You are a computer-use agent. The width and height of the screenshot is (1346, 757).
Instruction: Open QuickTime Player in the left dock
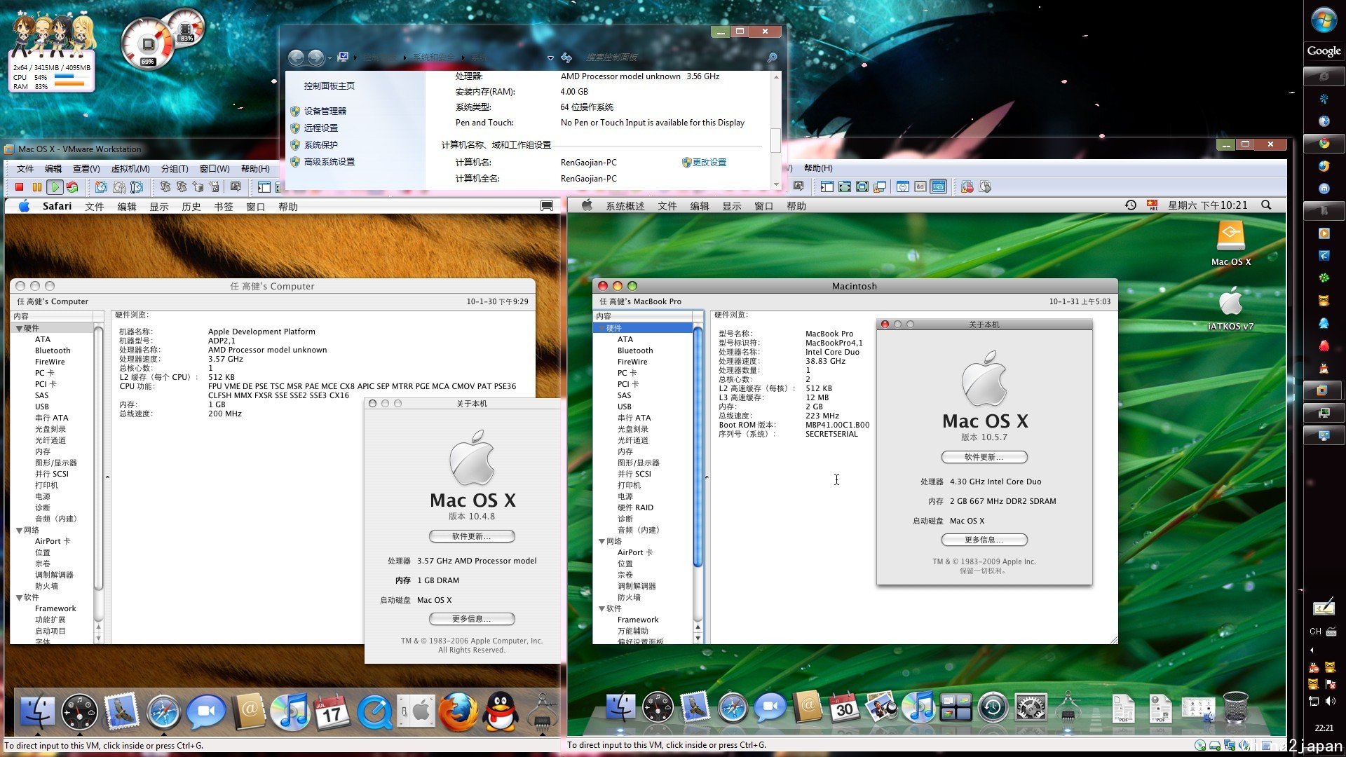pos(374,712)
